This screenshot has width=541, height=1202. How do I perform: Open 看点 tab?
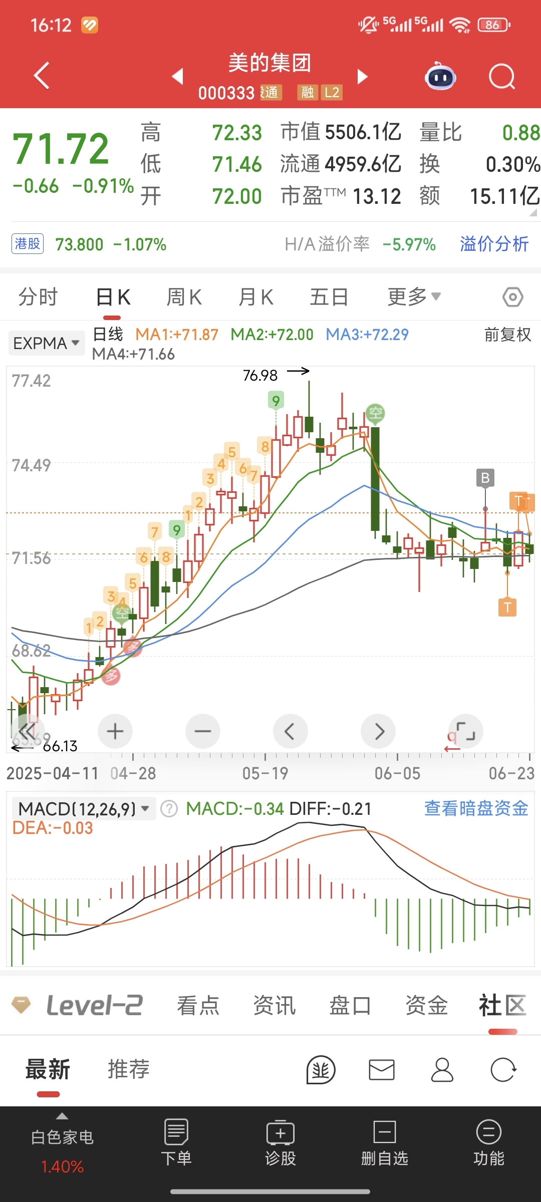pos(198,1005)
